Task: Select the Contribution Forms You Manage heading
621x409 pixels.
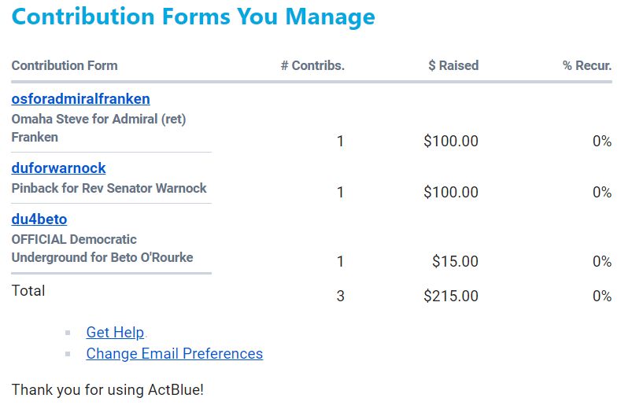Action: click(x=194, y=17)
